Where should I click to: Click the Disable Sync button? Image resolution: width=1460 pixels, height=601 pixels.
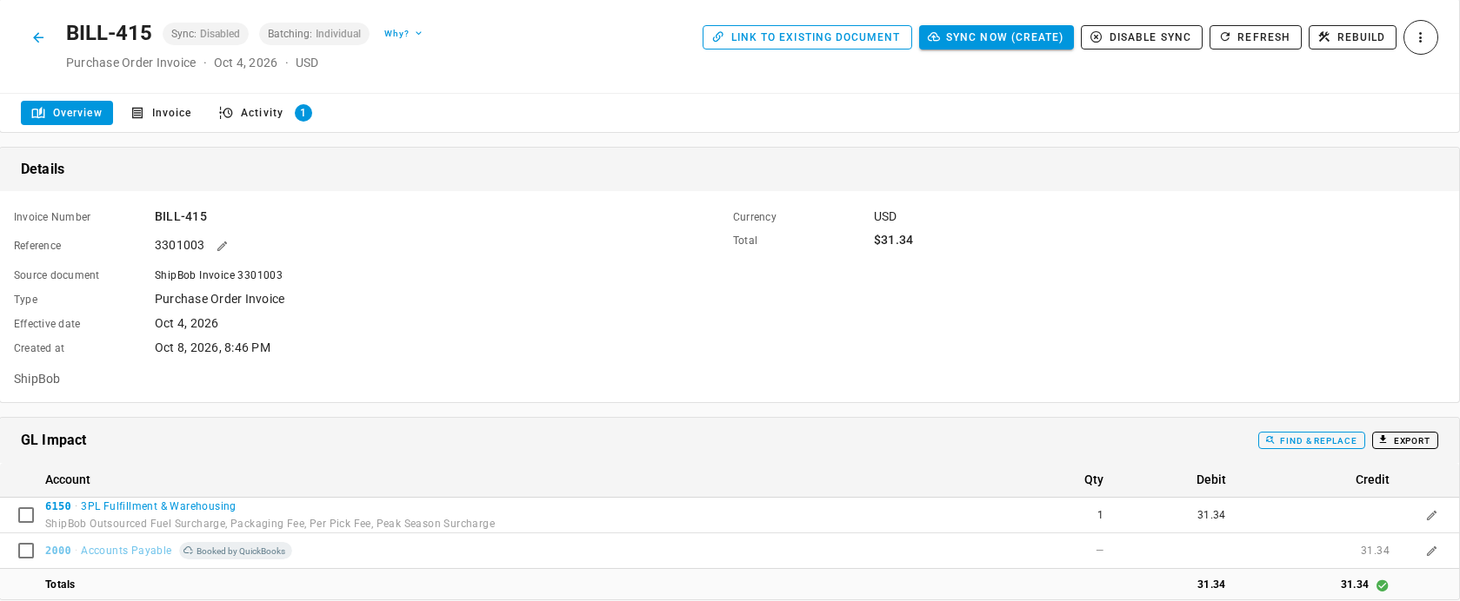tap(1141, 37)
